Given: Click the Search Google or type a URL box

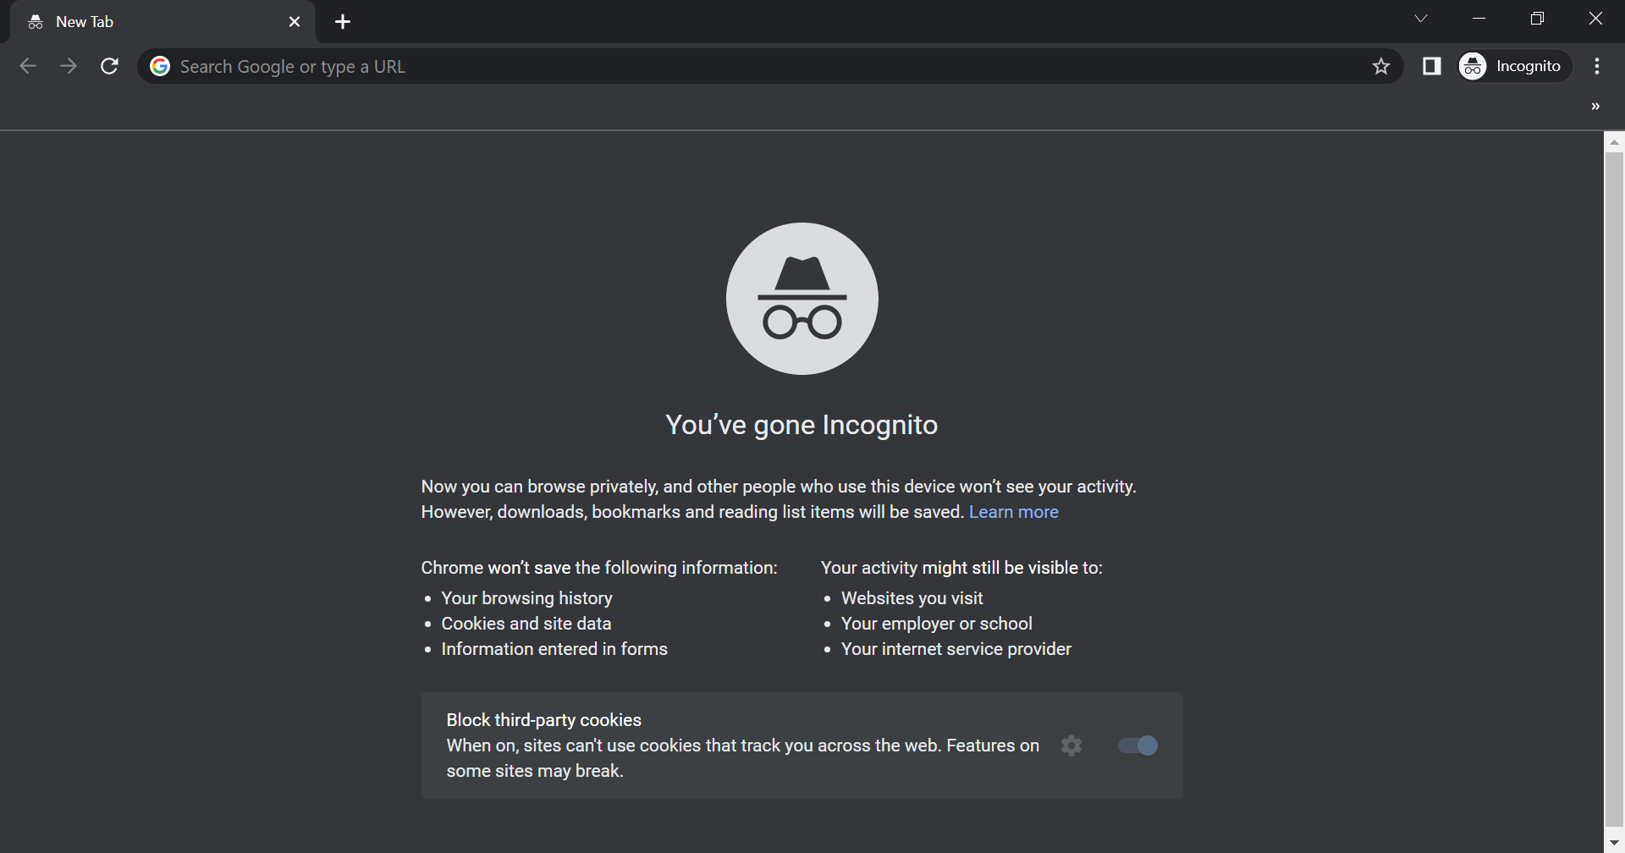Looking at the screenshot, I should point(770,66).
